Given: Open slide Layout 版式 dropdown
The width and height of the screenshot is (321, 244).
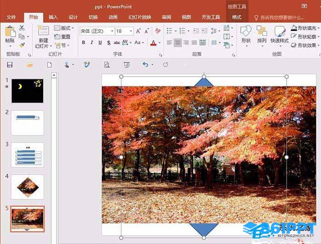Looking at the screenshot, I should pos(64,28).
